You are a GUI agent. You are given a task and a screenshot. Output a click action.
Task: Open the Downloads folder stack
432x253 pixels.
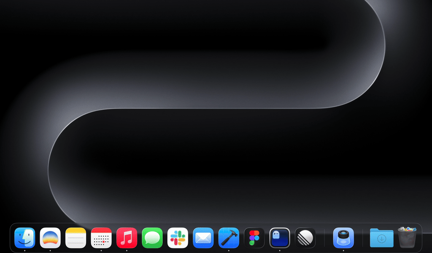point(381,238)
